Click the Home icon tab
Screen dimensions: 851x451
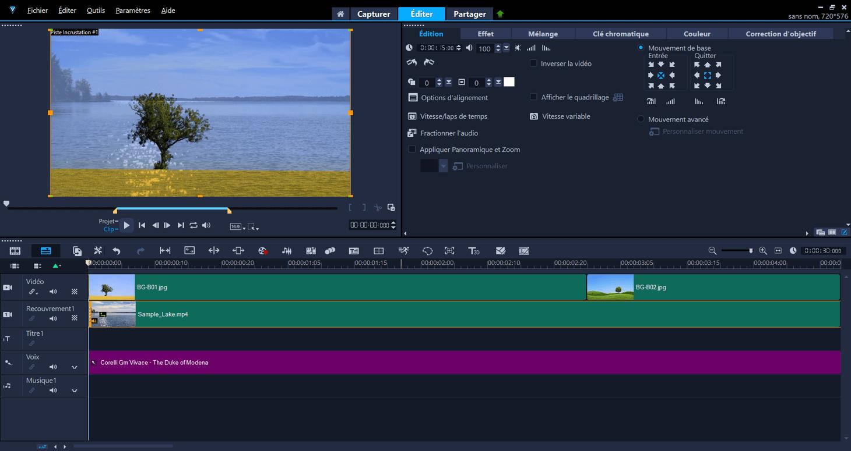tap(340, 14)
